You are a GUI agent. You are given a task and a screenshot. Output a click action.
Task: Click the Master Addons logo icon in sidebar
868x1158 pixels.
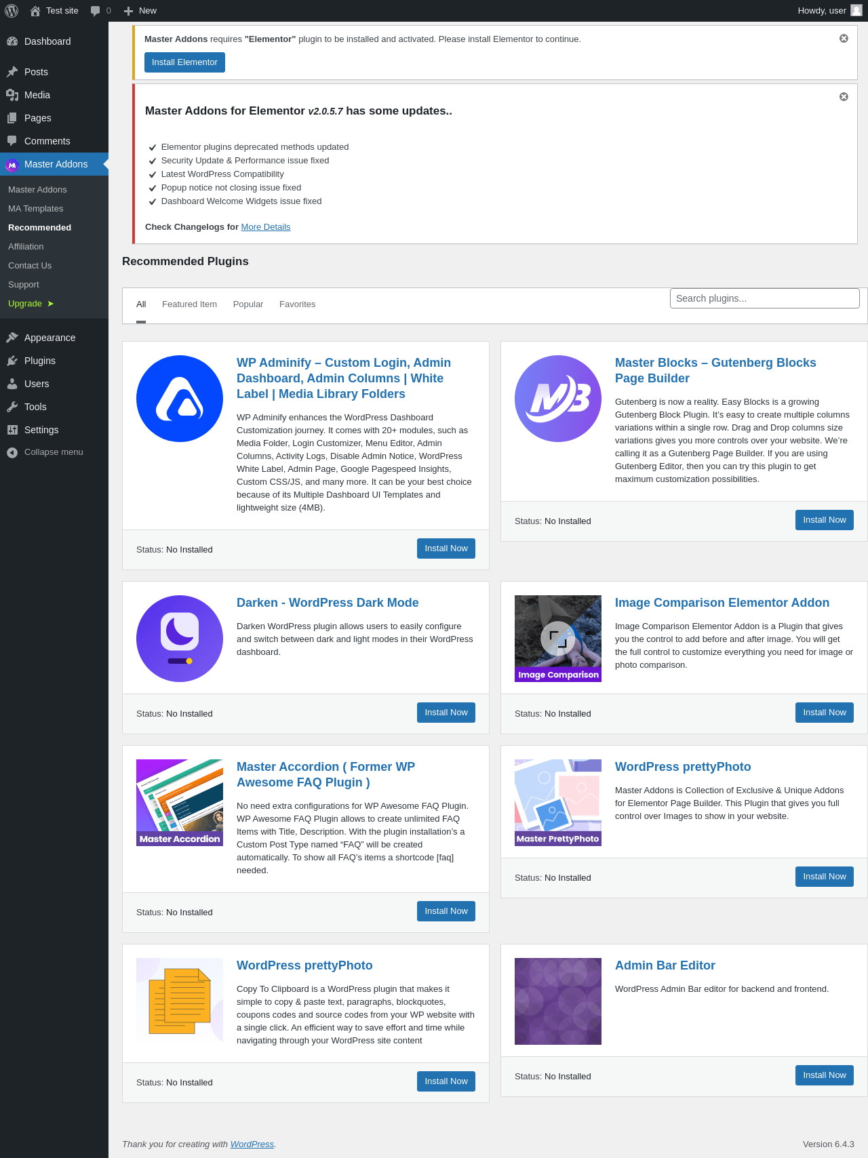(x=12, y=165)
